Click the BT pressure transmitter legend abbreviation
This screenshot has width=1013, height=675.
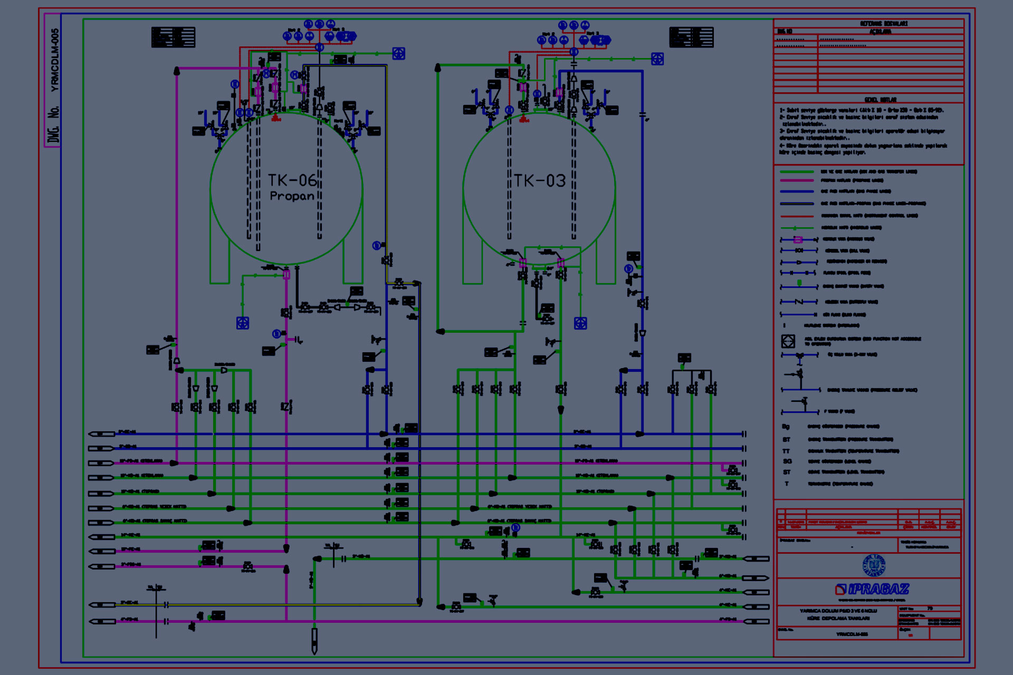tap(786, 439)
